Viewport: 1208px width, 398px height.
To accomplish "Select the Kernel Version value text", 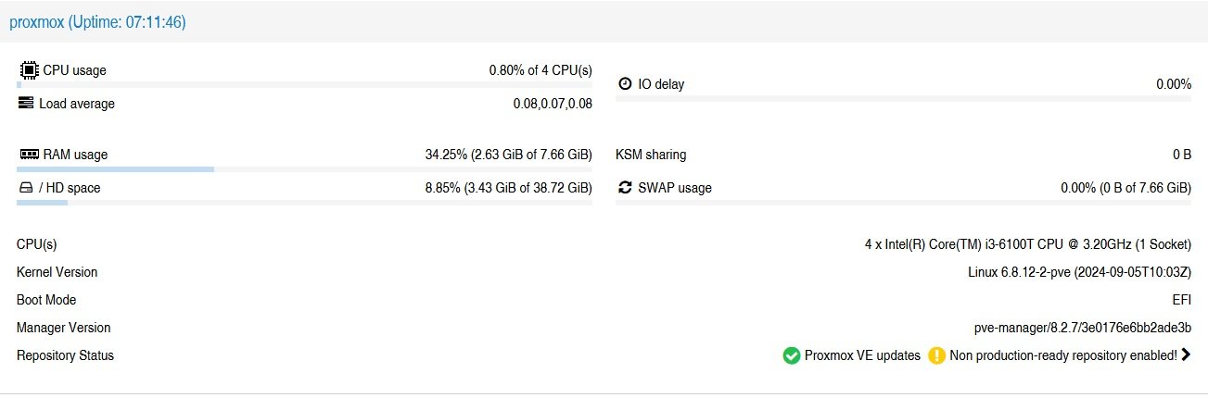I will [1079, 272].
